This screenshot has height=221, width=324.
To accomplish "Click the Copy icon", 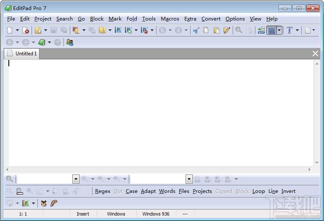I will (206, 30).
